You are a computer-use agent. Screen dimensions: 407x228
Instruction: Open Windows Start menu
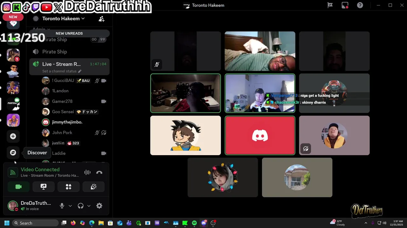point(7,223)
